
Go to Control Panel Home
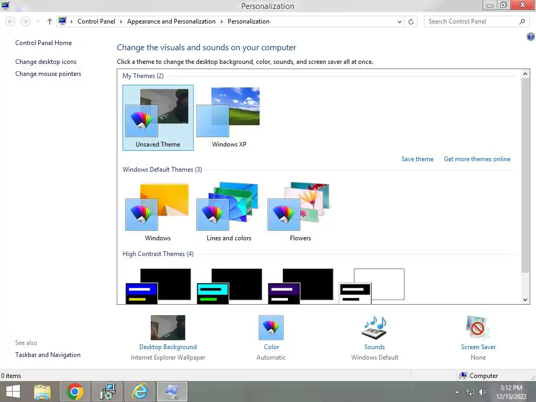(x=43, y=43)
